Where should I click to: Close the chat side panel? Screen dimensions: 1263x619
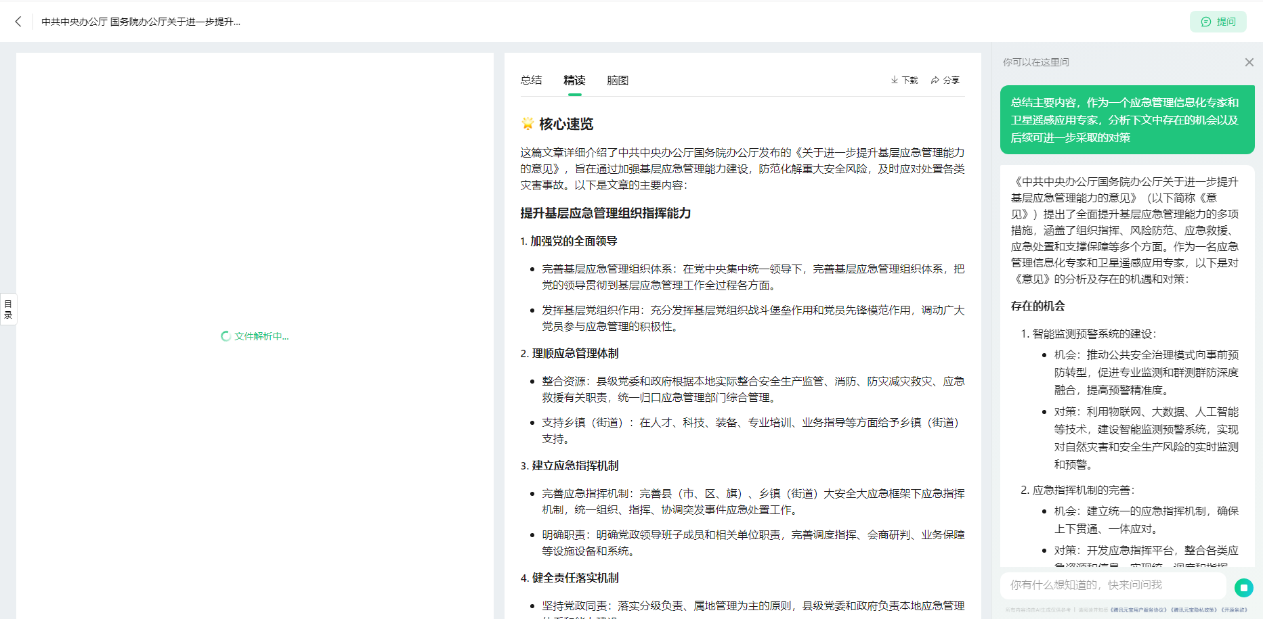tap(1249, 62)
